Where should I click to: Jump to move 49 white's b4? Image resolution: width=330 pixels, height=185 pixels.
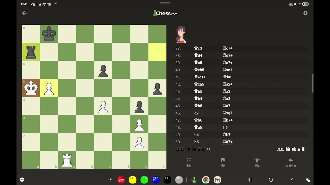pos(196,135)
